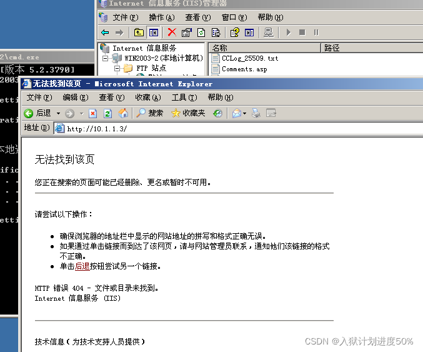Open the IIS Manager 帮助(H) menu

click(x=271, y=18)
